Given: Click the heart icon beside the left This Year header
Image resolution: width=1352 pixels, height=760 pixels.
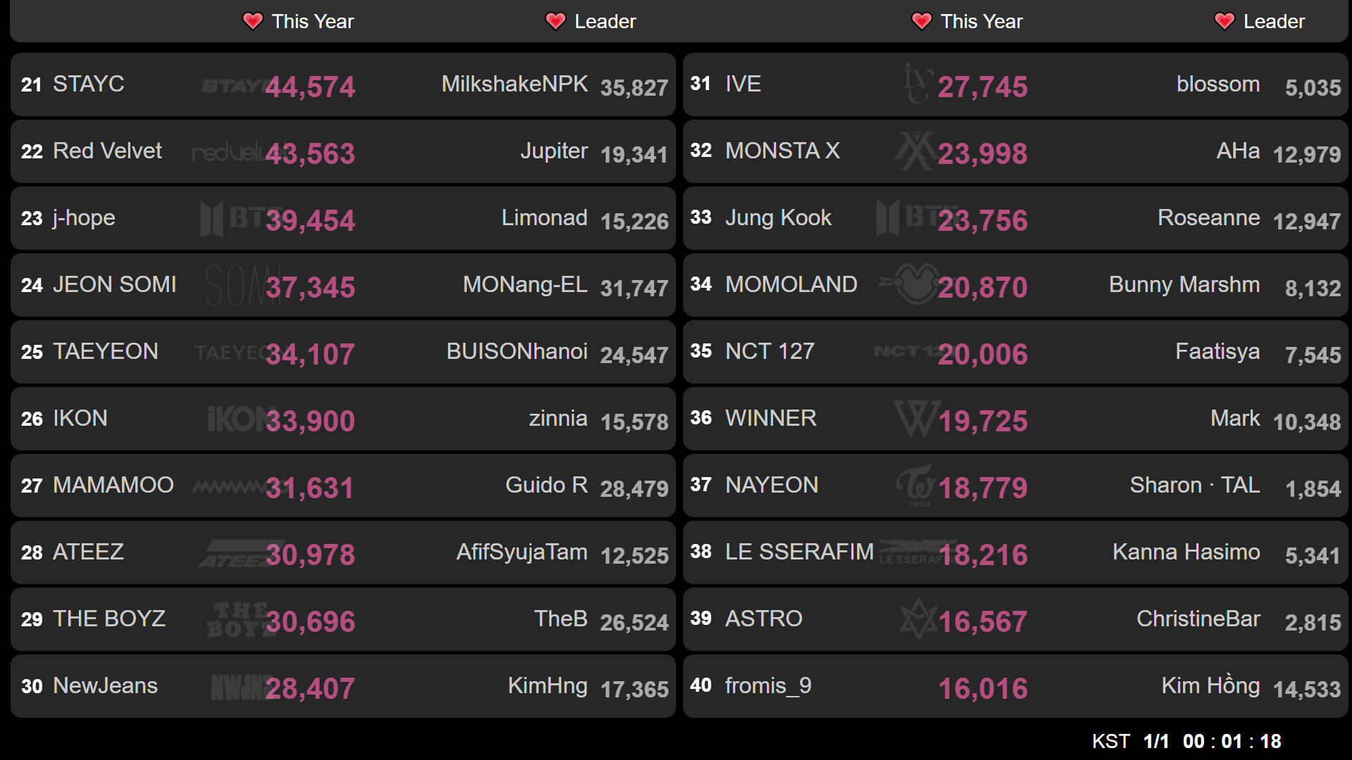Looking at the screenshot, I should [x=253, y=21].
